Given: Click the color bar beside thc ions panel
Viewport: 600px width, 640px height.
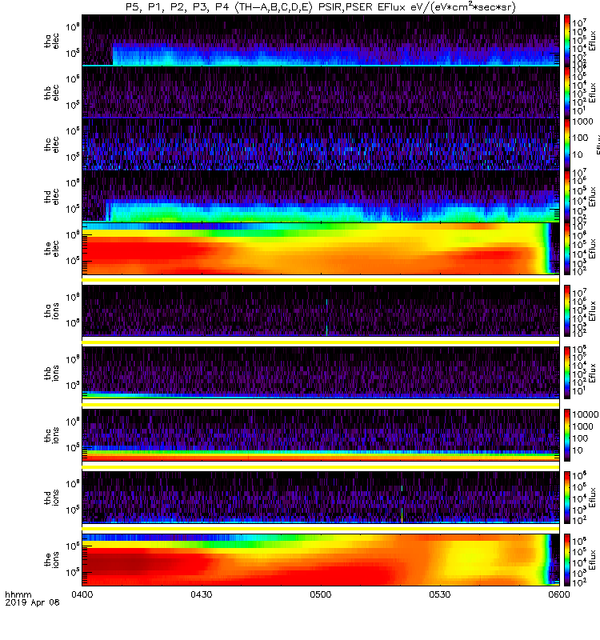Looking at the screenshot, I should 567,435.
